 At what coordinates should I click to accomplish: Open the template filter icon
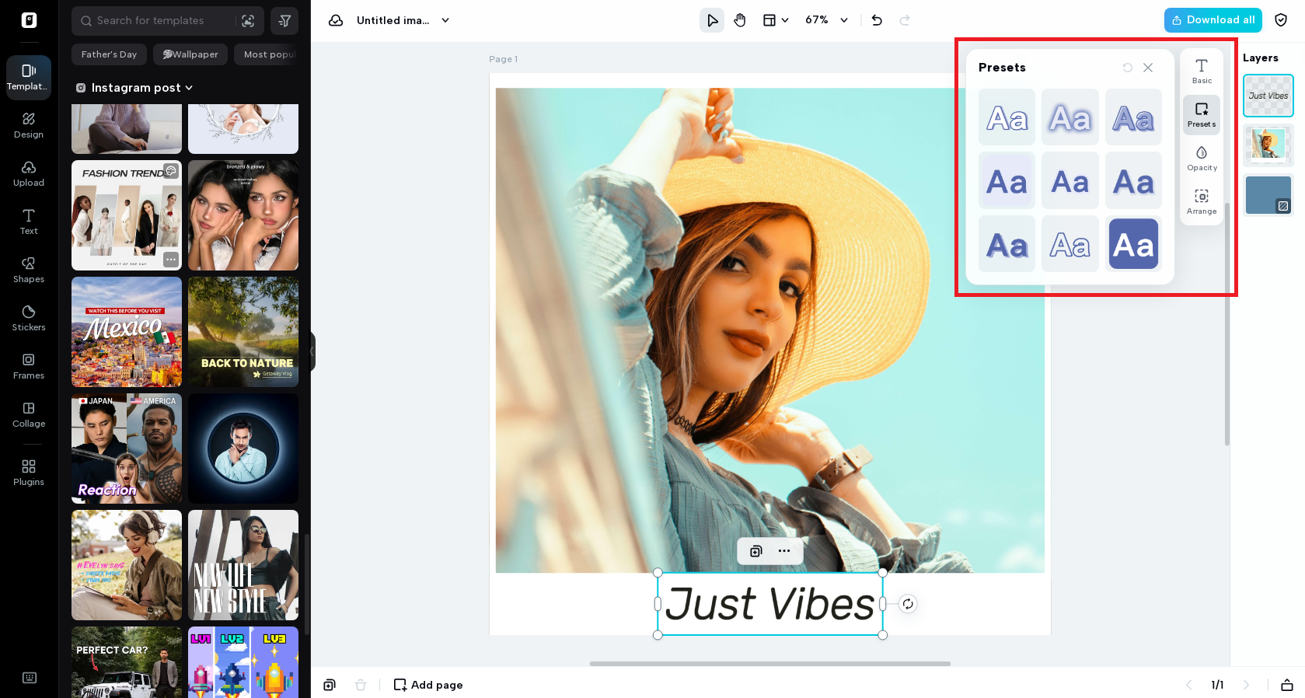(284, 21)
